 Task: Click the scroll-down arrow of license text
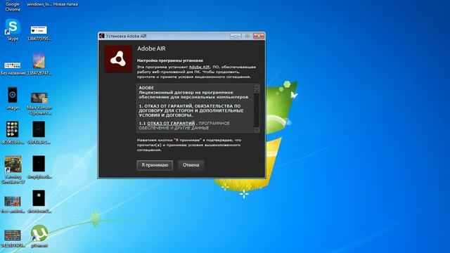click(x=257, y=129)
